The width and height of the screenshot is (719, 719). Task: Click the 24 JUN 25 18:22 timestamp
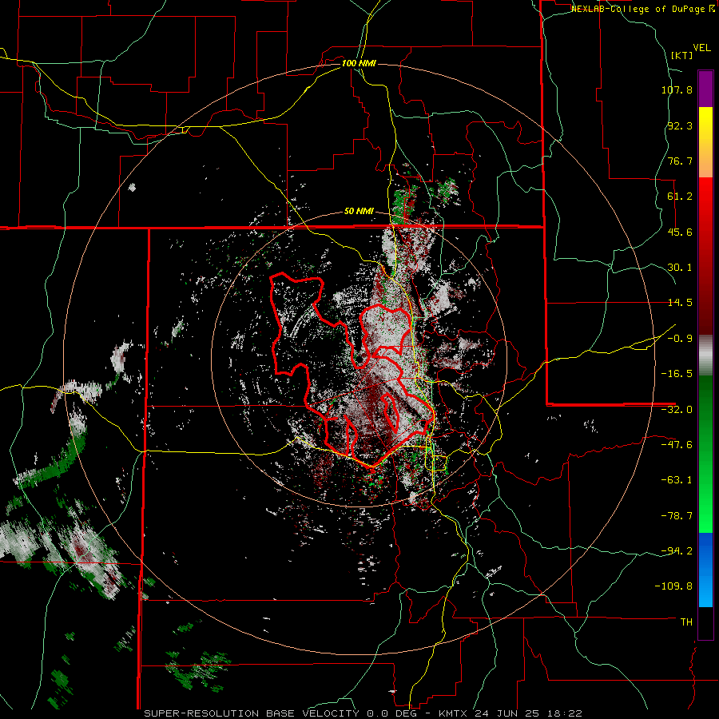[x=528, y=713]
